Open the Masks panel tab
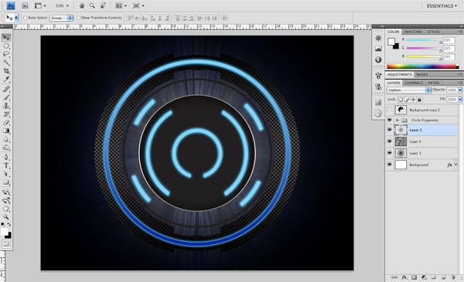This screenshot has height=282, width=464. [x=422, y=74]
